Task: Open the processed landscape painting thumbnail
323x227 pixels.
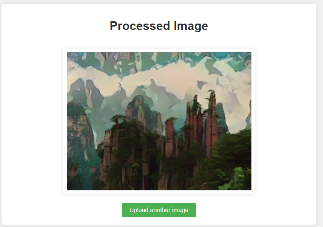Action: tap(159, 121)
